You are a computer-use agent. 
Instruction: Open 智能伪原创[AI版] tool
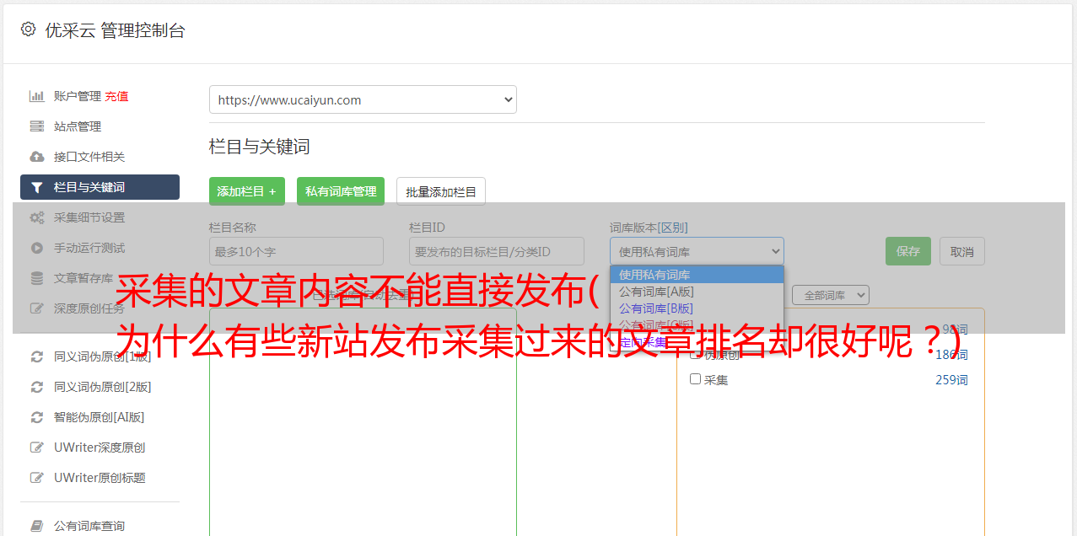point(100,417)
